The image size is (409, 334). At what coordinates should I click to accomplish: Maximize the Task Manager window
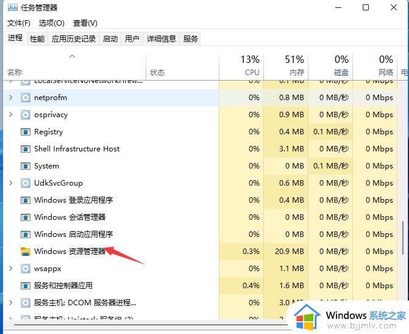coord(366,7)
